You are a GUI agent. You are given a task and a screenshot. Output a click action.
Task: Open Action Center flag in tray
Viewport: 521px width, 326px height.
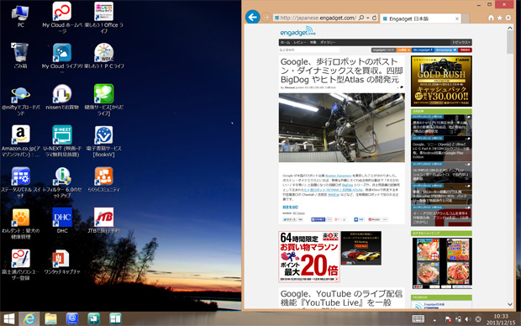[x=448, y=319]
